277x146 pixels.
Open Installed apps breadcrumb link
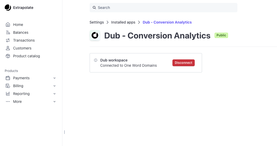[123, 22]
